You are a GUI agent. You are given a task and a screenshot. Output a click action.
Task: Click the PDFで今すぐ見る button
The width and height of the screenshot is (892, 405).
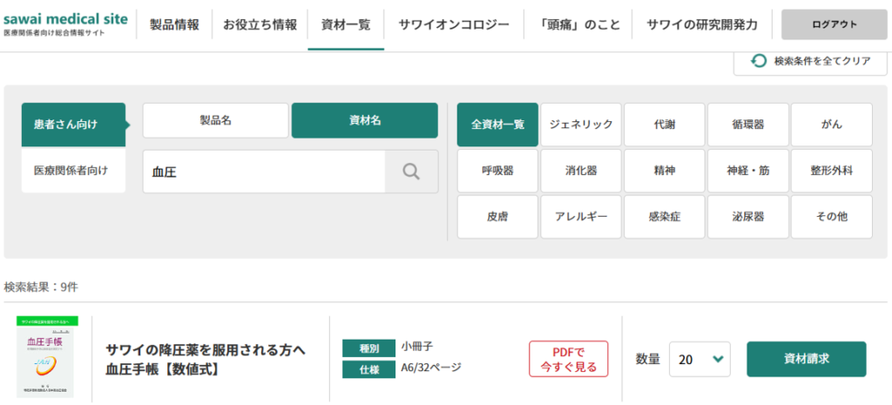tap(568, 359)
